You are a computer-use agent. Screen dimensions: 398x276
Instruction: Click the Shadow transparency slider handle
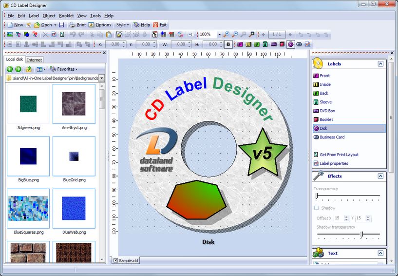(x=361, y=235)
